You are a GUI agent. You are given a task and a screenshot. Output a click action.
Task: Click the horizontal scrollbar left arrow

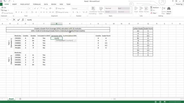[x=114, y=99]
